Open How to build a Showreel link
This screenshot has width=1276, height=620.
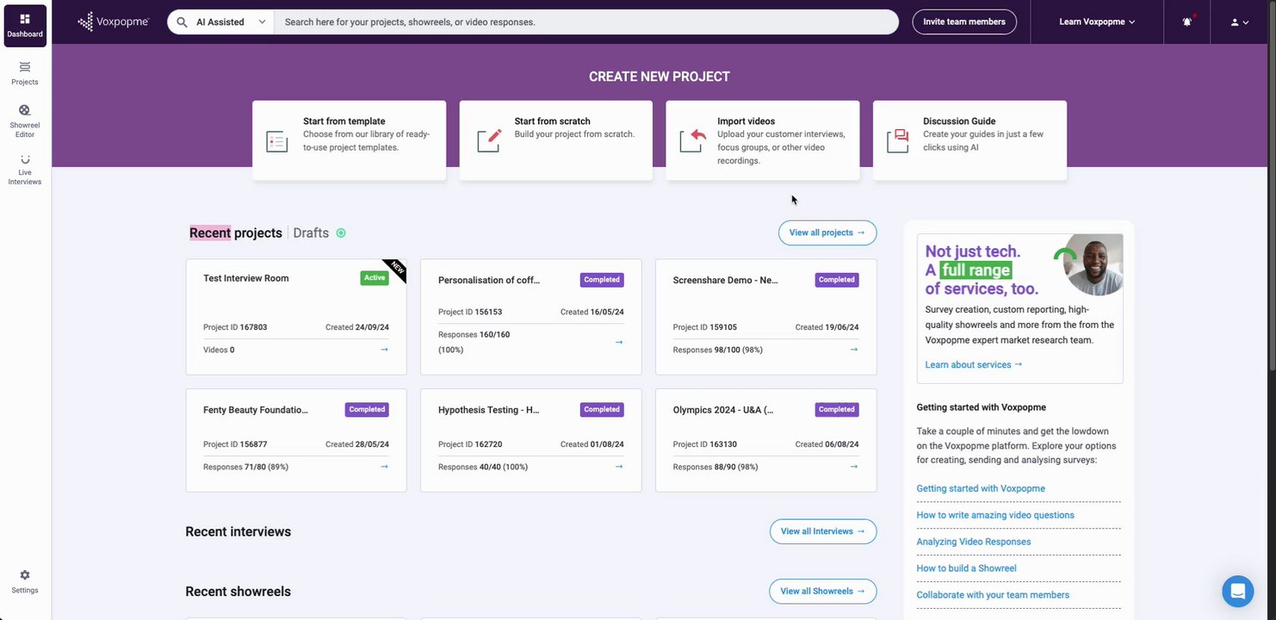[x=966, y=568]
